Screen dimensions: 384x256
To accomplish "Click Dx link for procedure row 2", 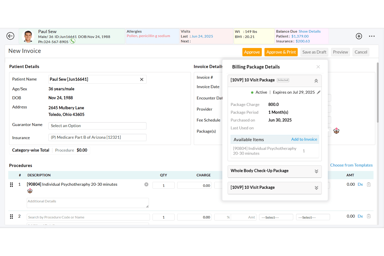I will (360, 216).
